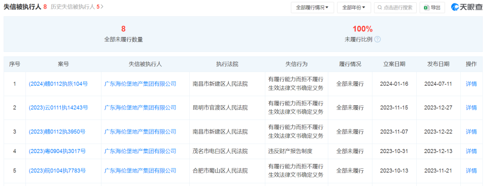
Task: Click the date 2023-12-22
Action: point(438,131)
